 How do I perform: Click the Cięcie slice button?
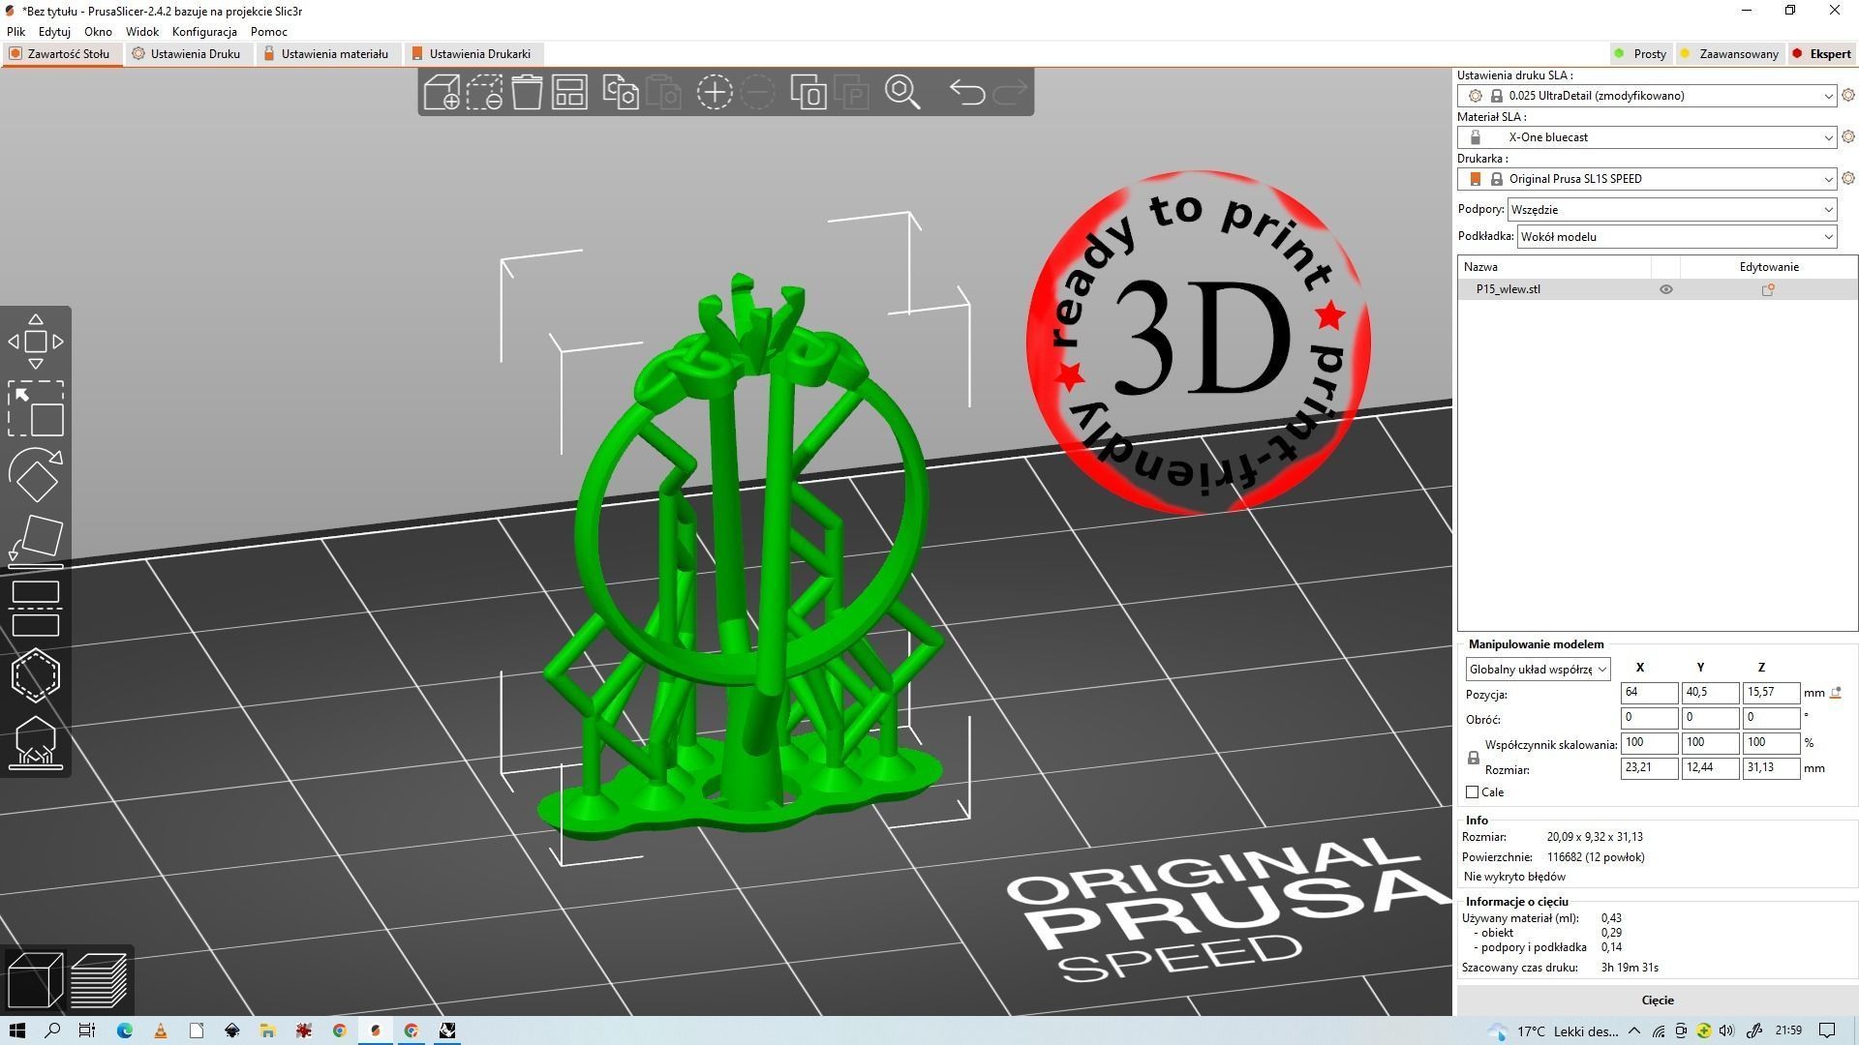point(1658,1000)
